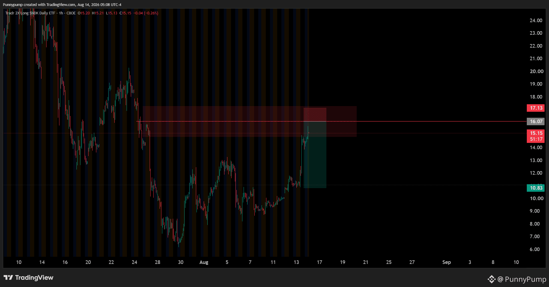549x287 pixels.
Task: Click the date label 19 on time axis
Action: (x=343, y=262)
